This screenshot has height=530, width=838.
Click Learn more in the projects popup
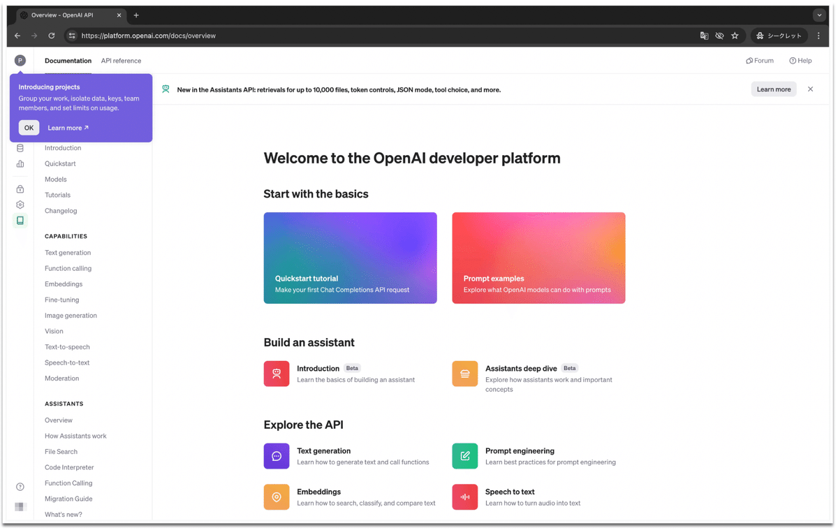[68, 128]
